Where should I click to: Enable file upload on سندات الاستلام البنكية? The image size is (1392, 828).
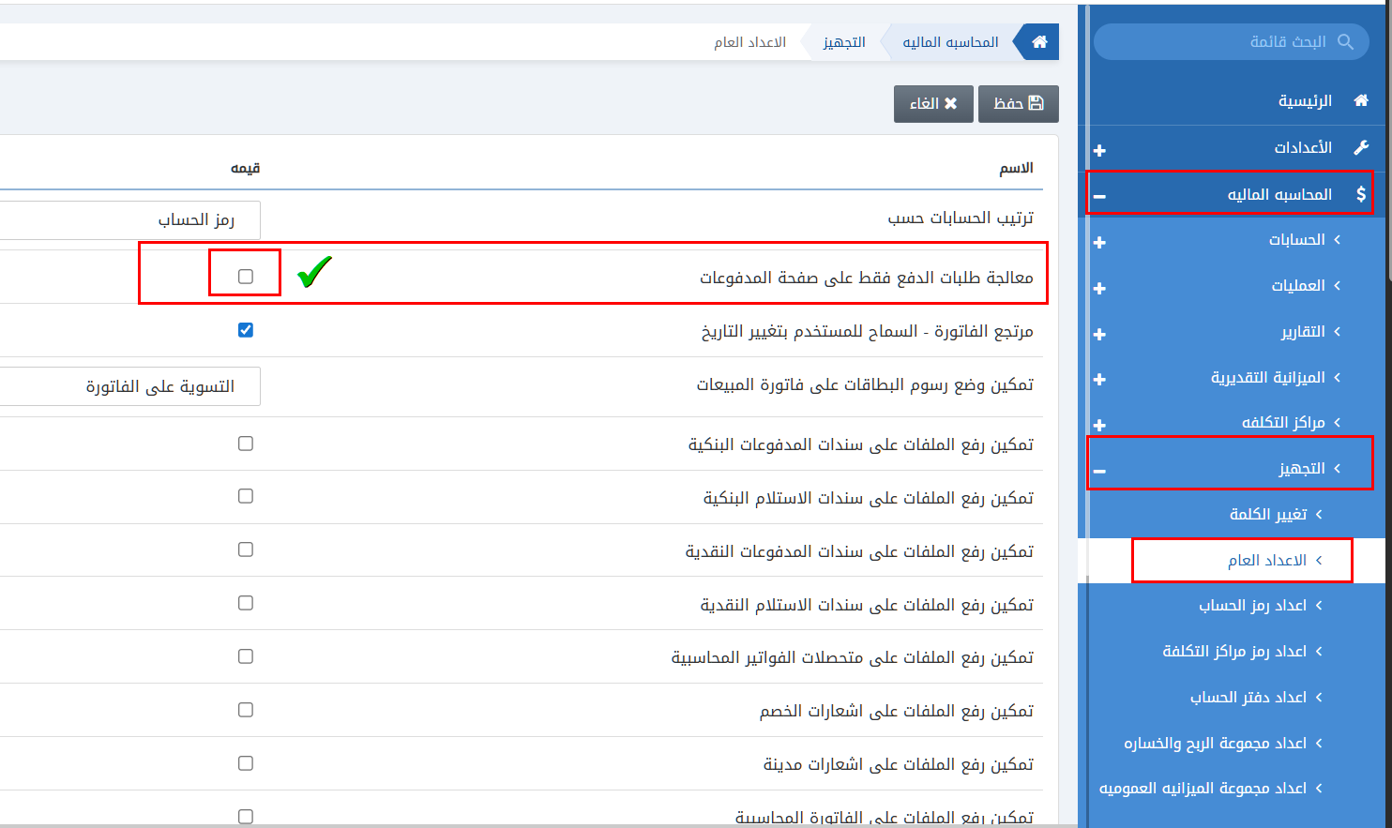(x=246, y=496)
